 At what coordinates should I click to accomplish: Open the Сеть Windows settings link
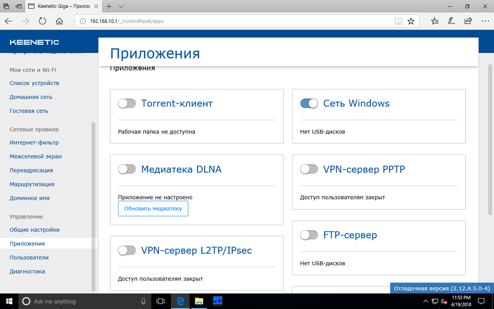pos(356,103)
